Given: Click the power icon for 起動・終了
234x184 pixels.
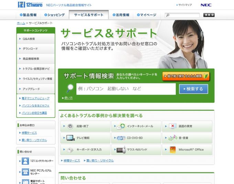Looking at the screenshot, I should tap(70, 126).
